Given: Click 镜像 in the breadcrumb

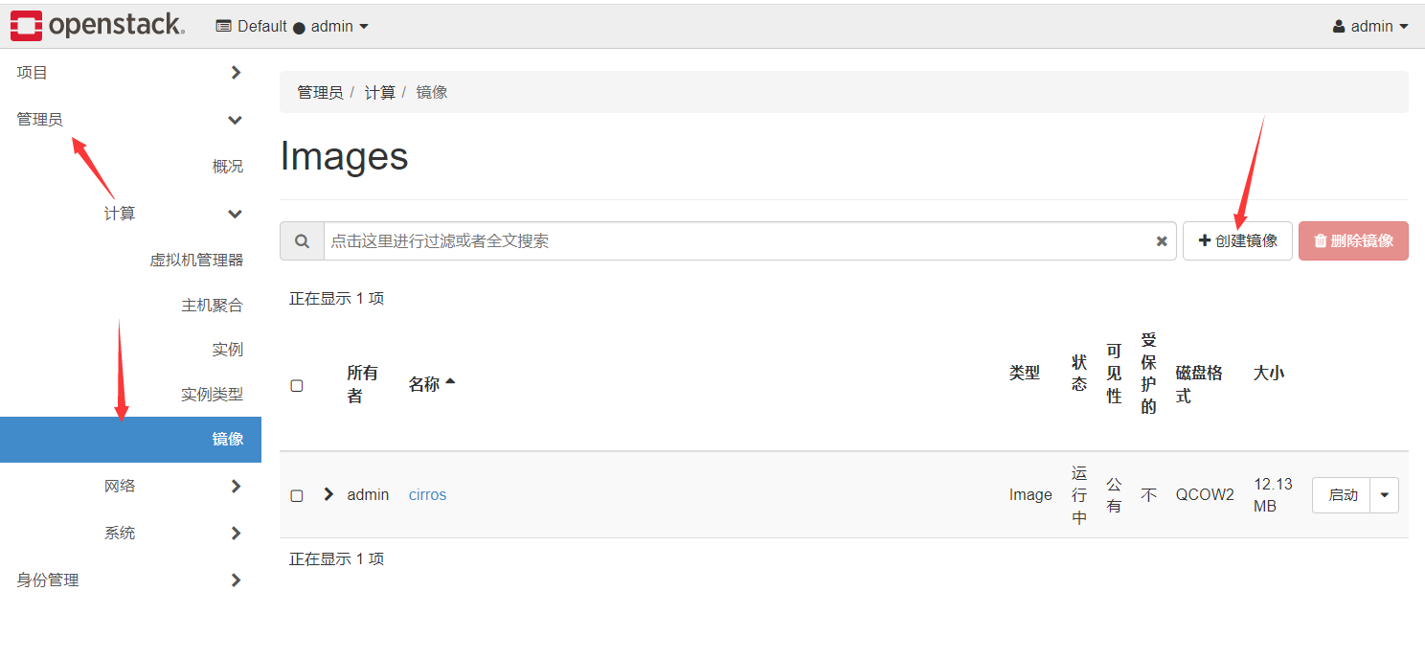Looking at the screenshot, I should coord(432,92).
